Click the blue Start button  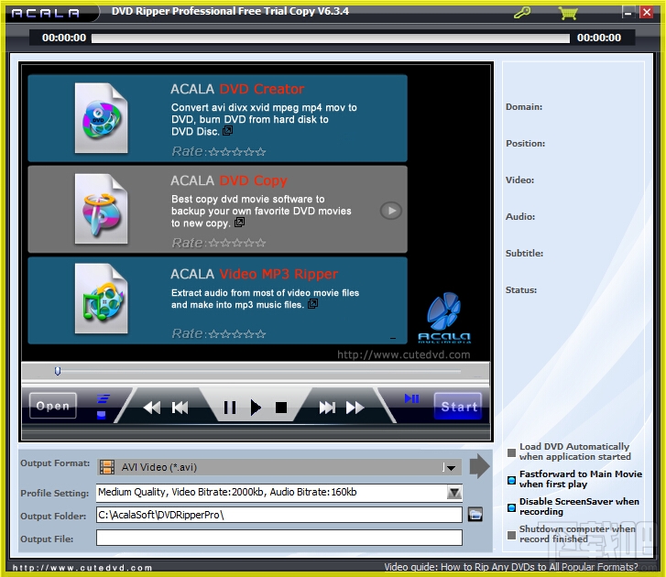(x=458, y=407)
